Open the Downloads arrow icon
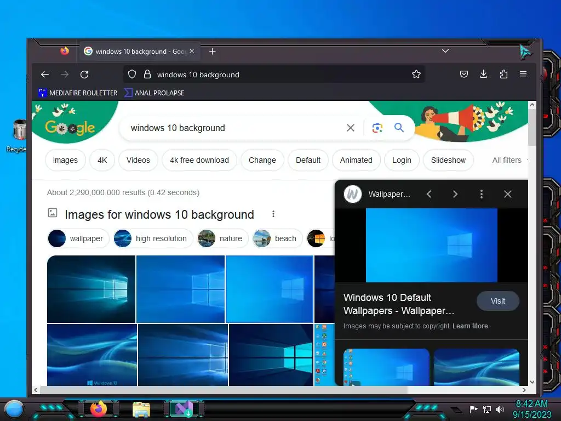Viewport: 561px width, 421px height. [x=484, y=74]
